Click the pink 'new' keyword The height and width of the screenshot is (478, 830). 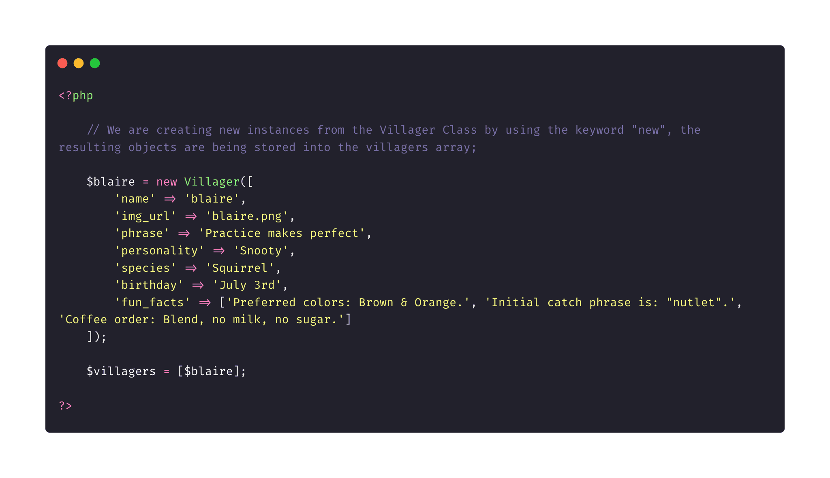point(167,182)
